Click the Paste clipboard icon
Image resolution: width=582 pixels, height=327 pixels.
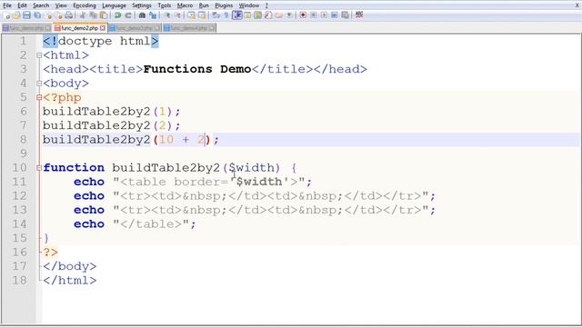coord(104,15)
